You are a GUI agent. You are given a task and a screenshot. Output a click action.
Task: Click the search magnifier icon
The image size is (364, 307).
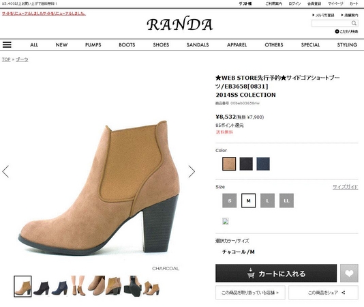354,23
